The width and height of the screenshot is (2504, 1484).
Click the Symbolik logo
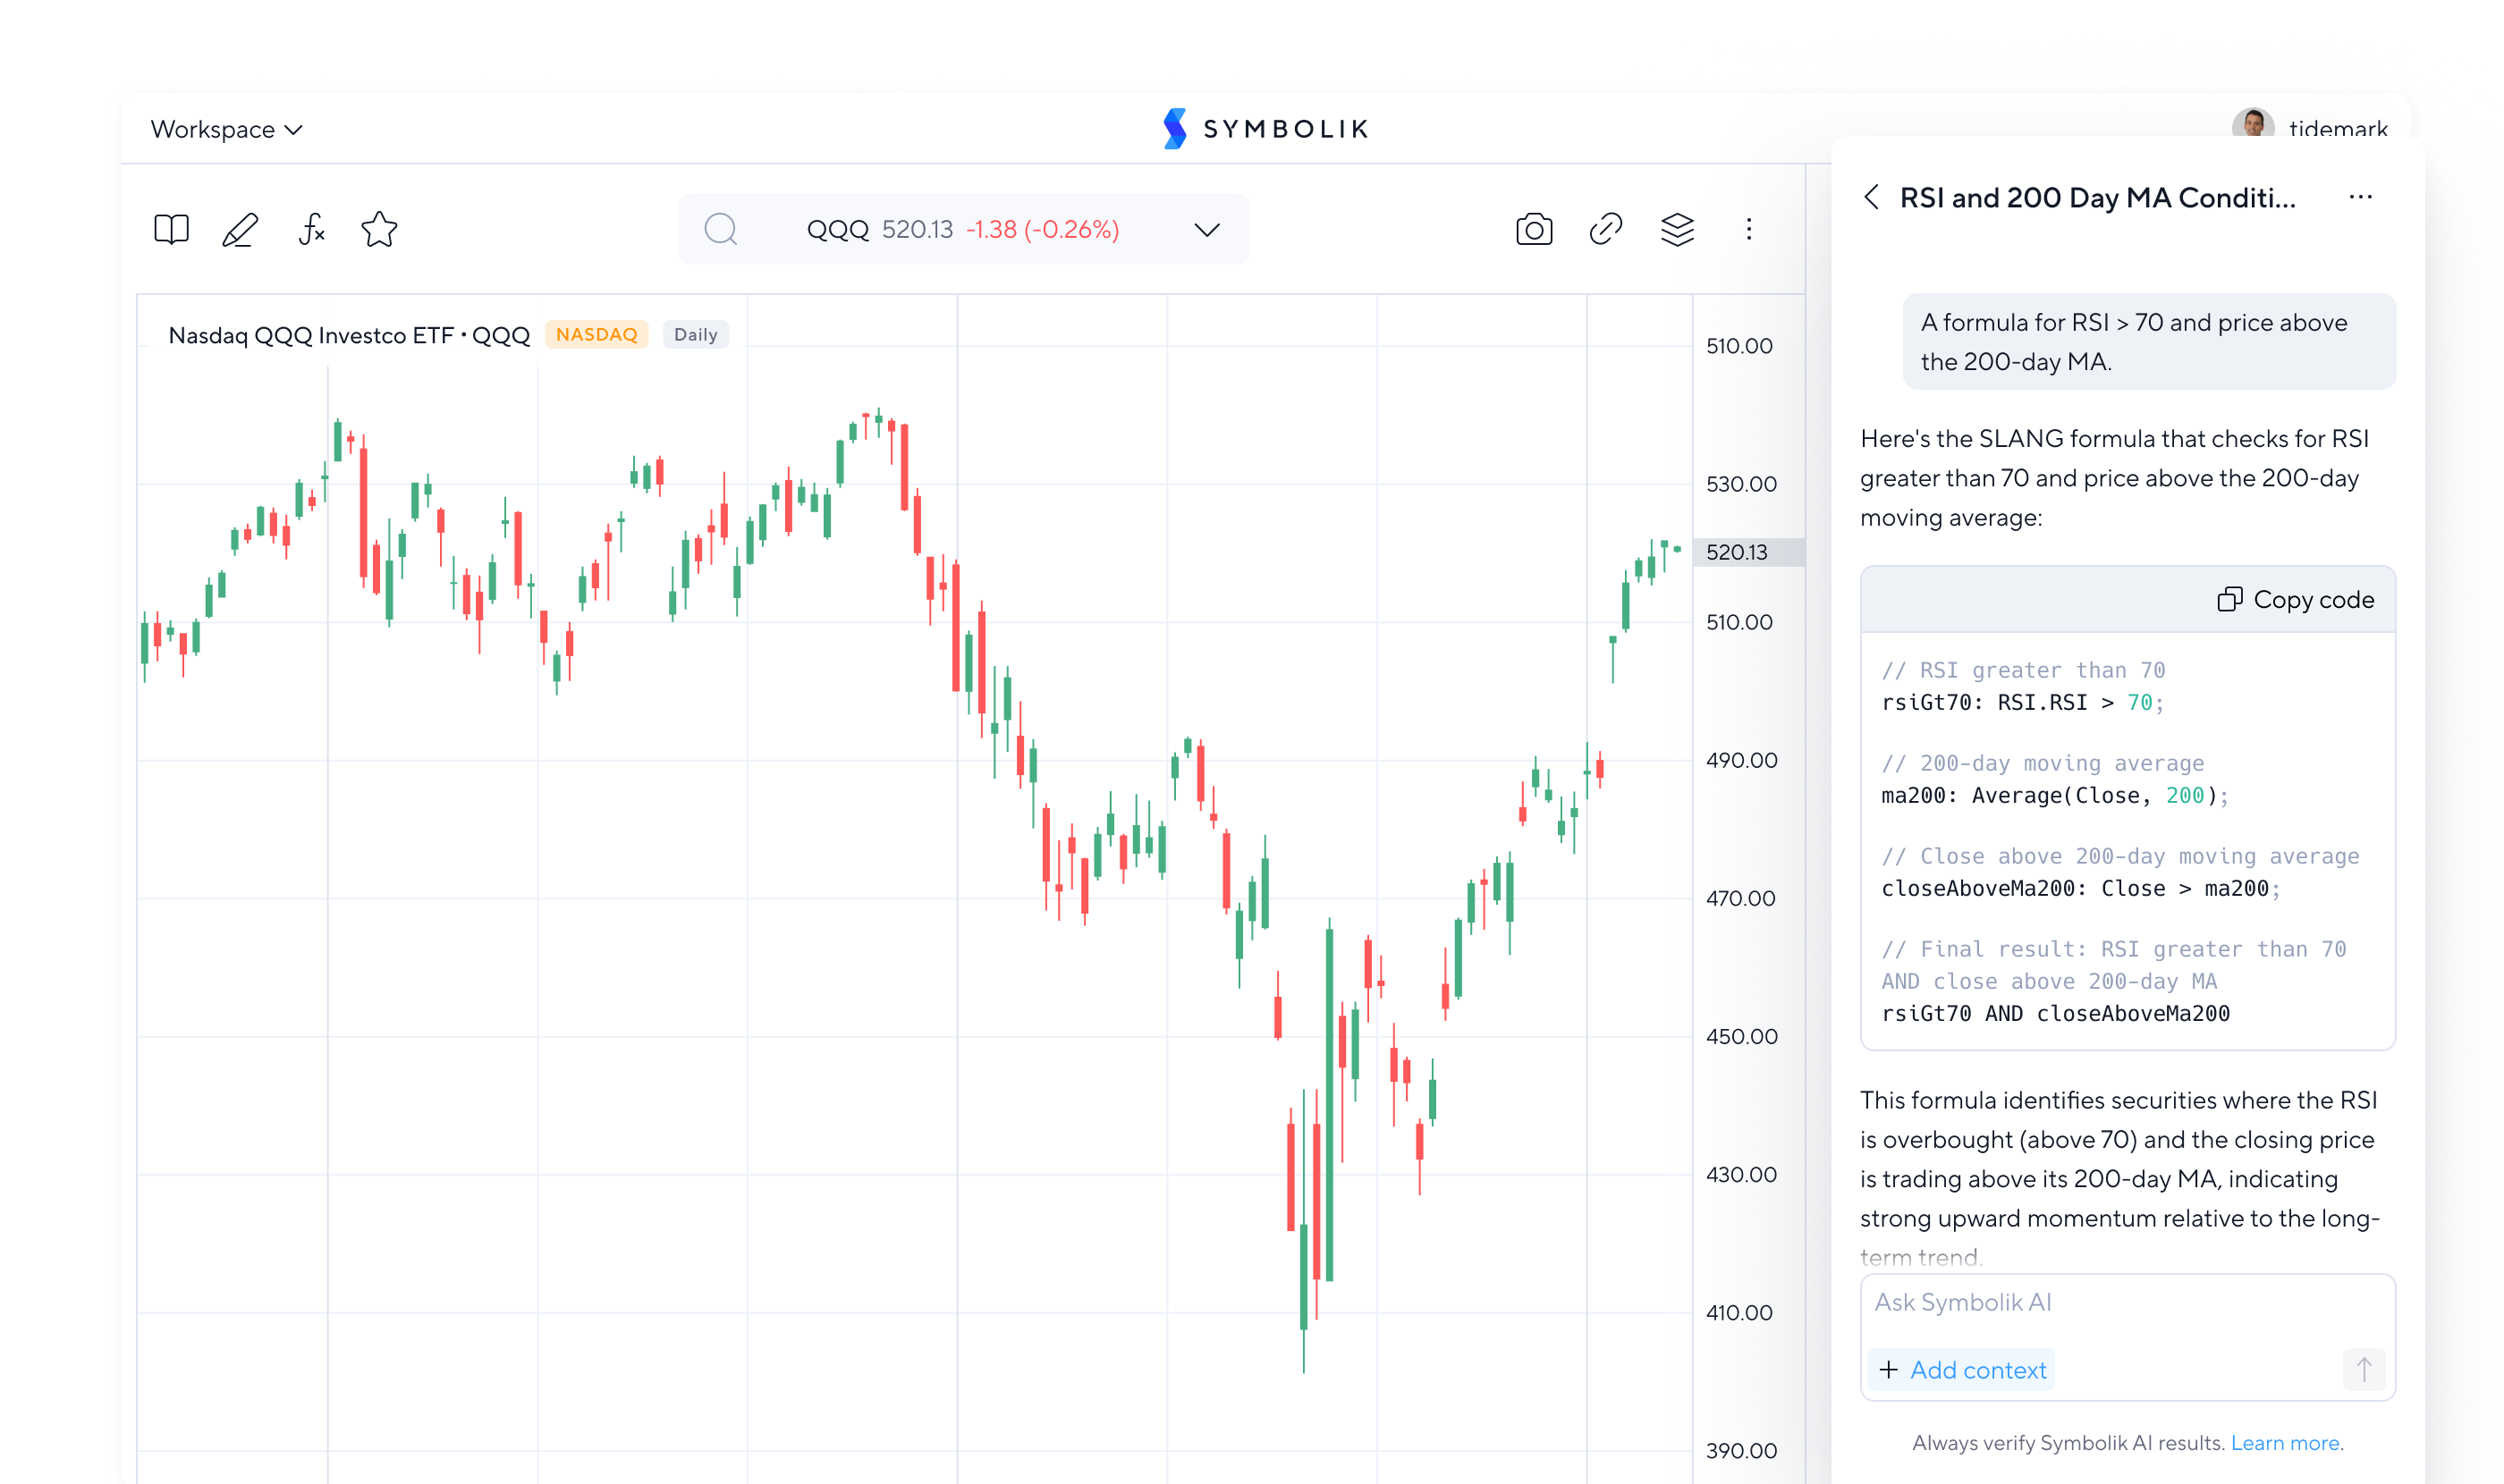[x=1265, y=129]
